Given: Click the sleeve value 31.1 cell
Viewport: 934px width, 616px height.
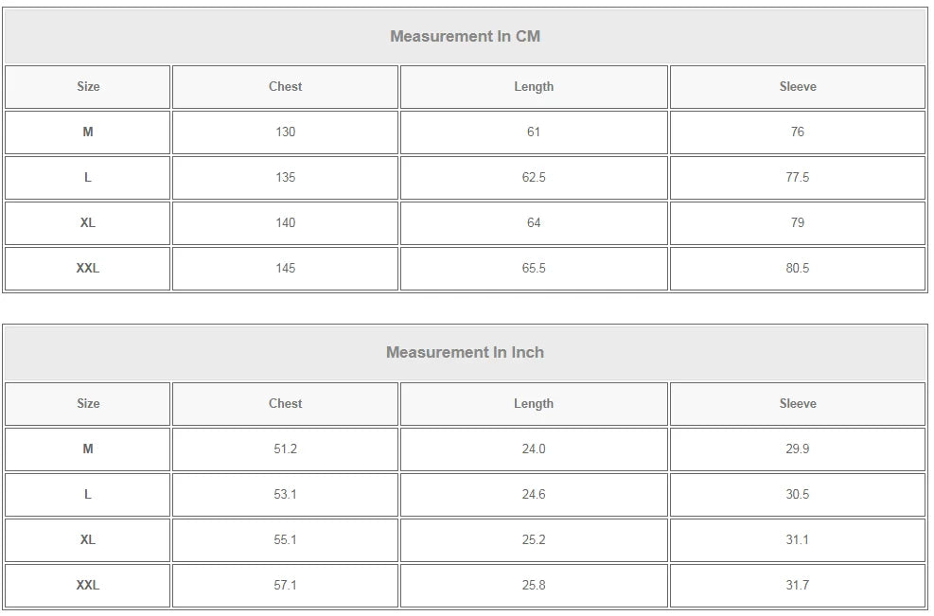Looking at the screenshot, I should [797, 539].
